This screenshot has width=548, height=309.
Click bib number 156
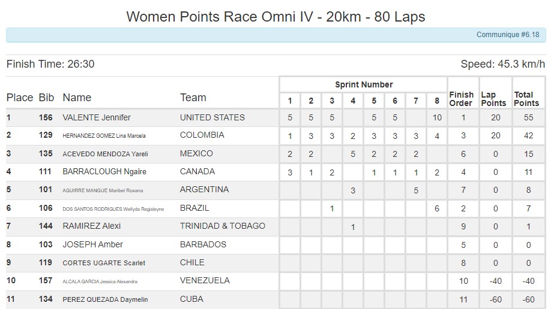pyautogui.click(x=46, y=117)
